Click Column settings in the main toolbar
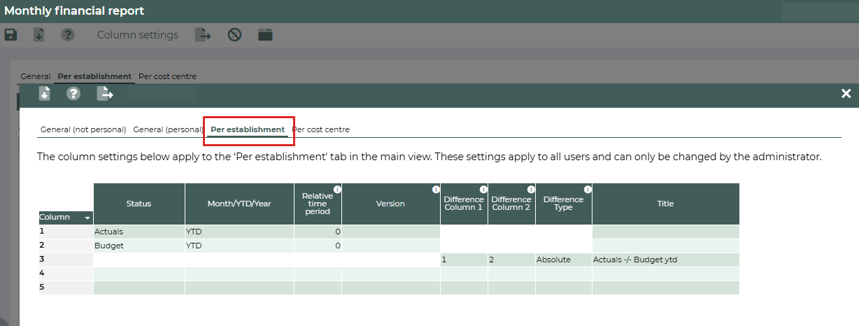859x326 pixels. click(137, 35)
